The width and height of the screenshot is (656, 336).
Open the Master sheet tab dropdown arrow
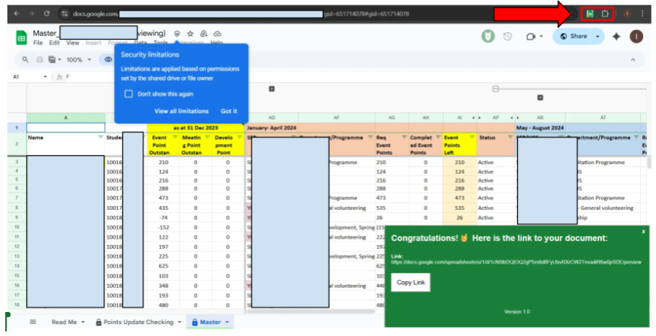coord(227,322)
